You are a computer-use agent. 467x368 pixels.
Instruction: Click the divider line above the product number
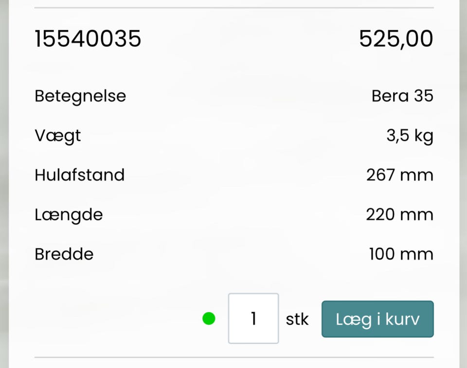tap(234, 8)
